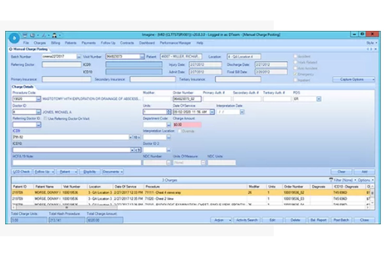Expand the ICD10 code dropdown arrow
This screenshot has width=386, height=257.
[132, 150]
